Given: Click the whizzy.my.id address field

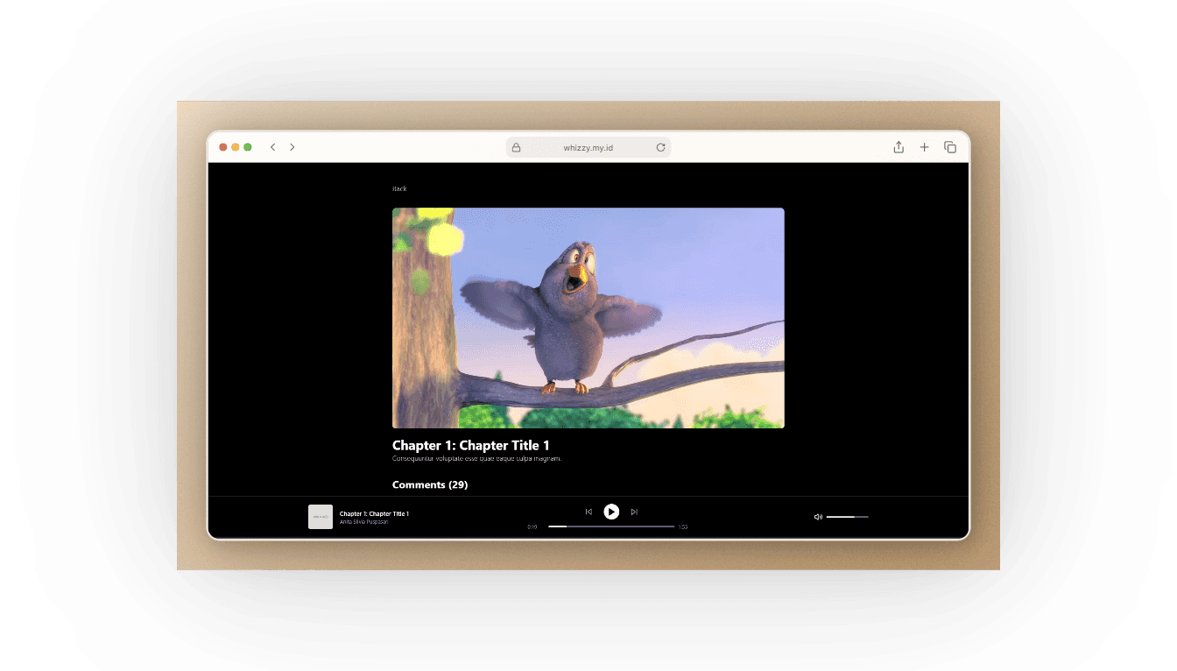Looking at the screenshot, I should tap(588, 147).
